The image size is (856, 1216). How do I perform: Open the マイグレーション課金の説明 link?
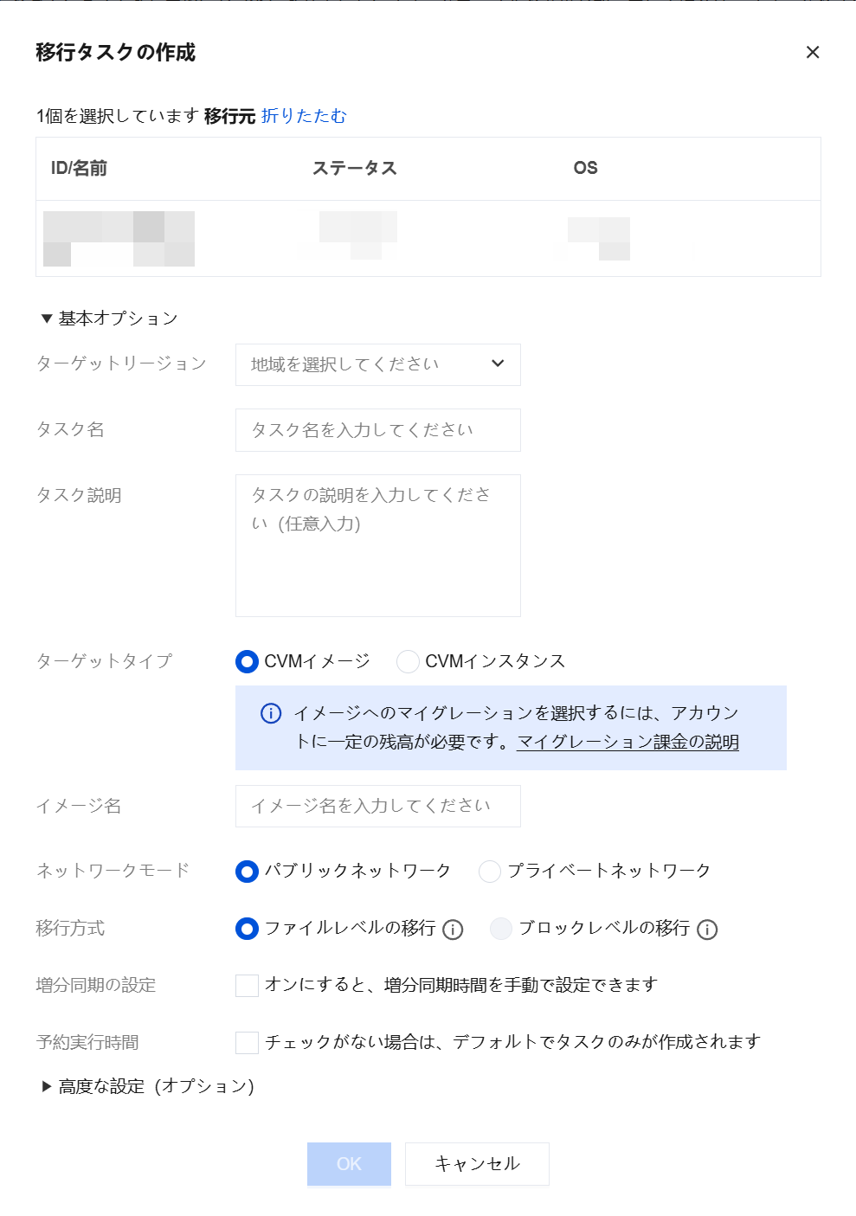click(x=628, y=743)
